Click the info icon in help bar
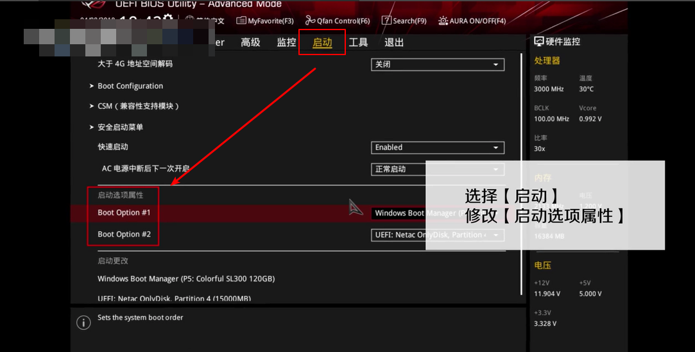The width and height of the screenshot is (695, 352). pyautogui.click(x=83, y=323)
